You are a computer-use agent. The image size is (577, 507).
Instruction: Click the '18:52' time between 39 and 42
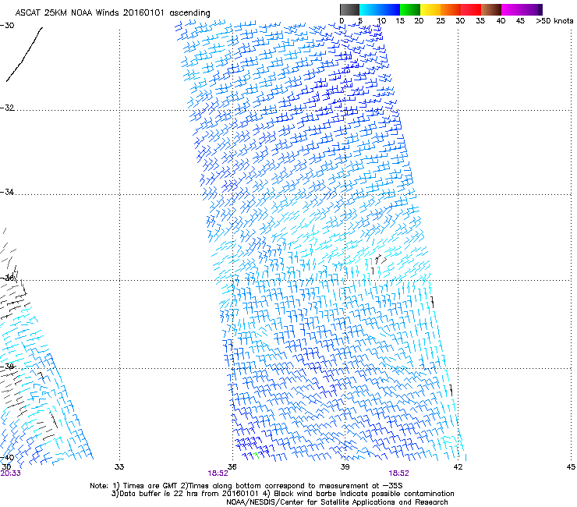(398, 473)
